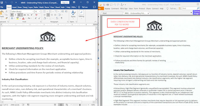The image size is (200, 106).
Task: Click the 2946 words count in status bar
Action: [x=15, y=105]
